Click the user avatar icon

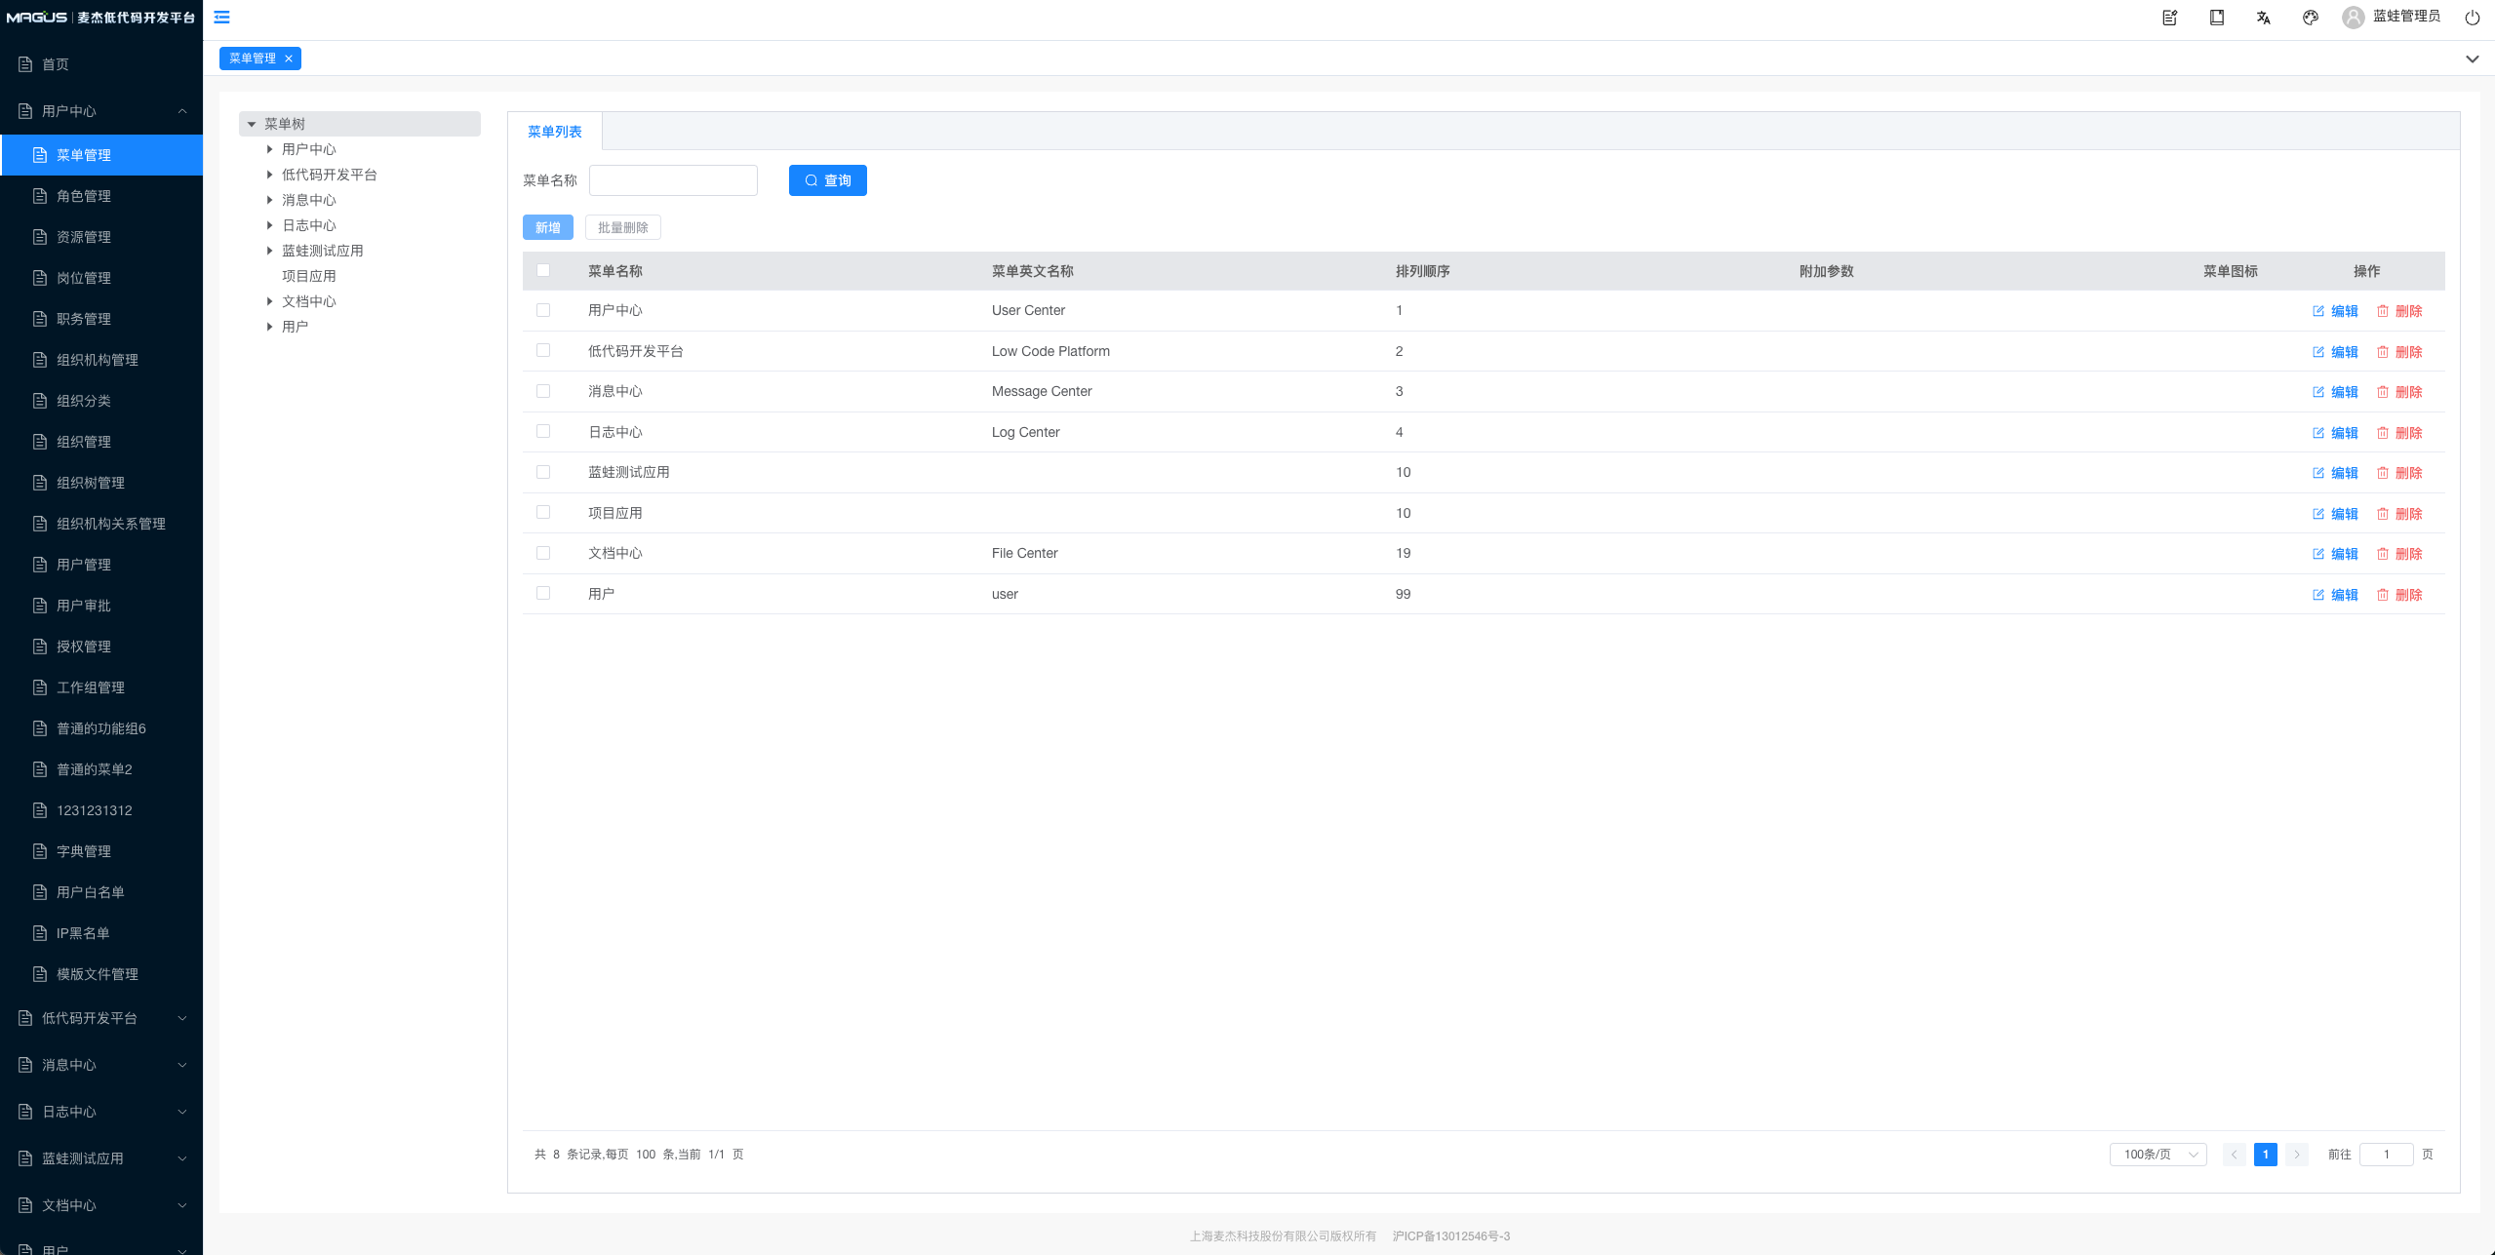[x=2354, y=18]
